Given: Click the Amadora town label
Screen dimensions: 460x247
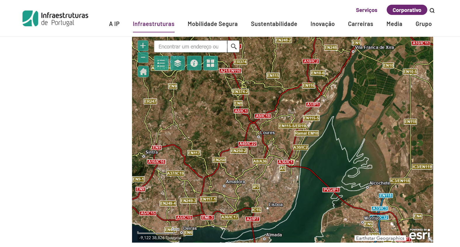Looking at the screenshot, I should [235, 182].
